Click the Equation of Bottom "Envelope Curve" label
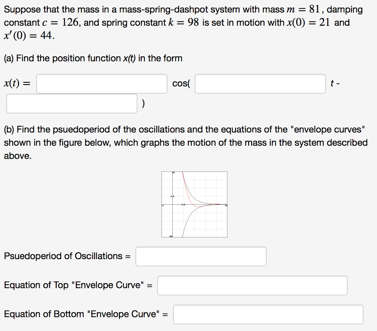 86,314
